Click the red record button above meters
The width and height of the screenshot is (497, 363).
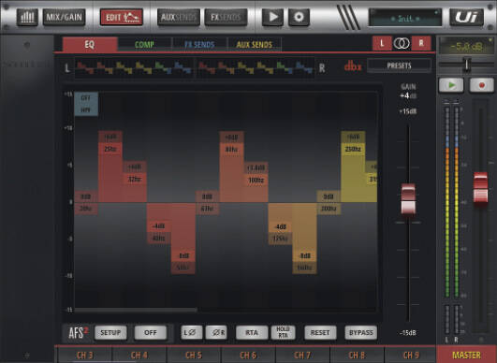(x=481, y=85)
